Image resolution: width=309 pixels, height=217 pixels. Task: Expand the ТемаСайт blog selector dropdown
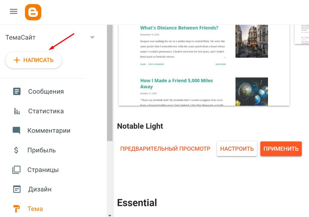(92, 37)
